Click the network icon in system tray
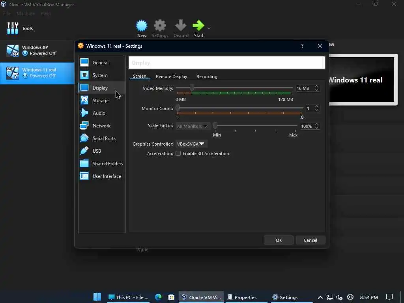 pos(329,297)
